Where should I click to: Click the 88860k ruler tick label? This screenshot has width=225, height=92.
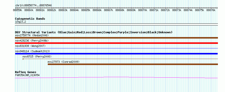pos(29,10)
